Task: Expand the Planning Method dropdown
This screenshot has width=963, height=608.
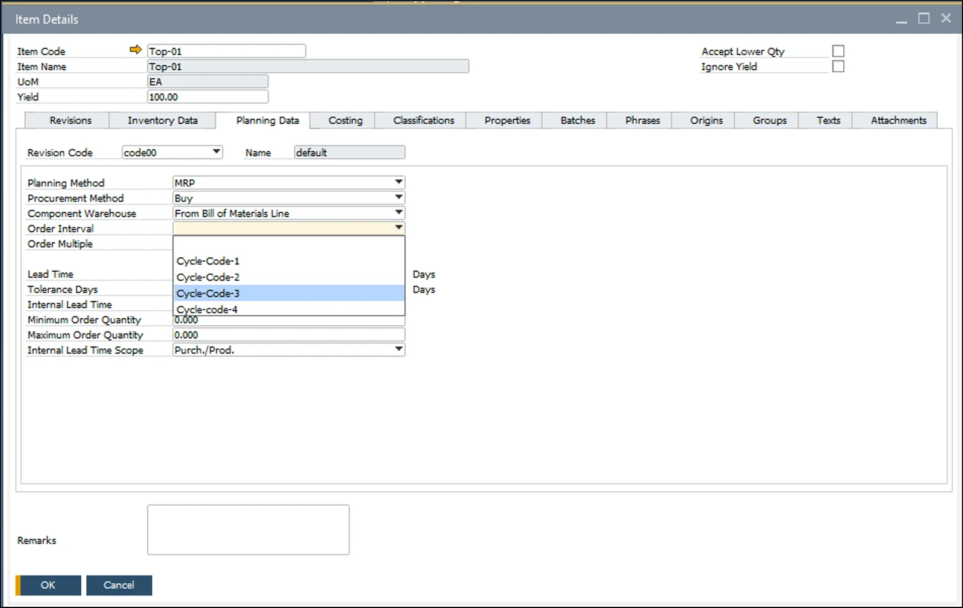Action: pos(398,182)
